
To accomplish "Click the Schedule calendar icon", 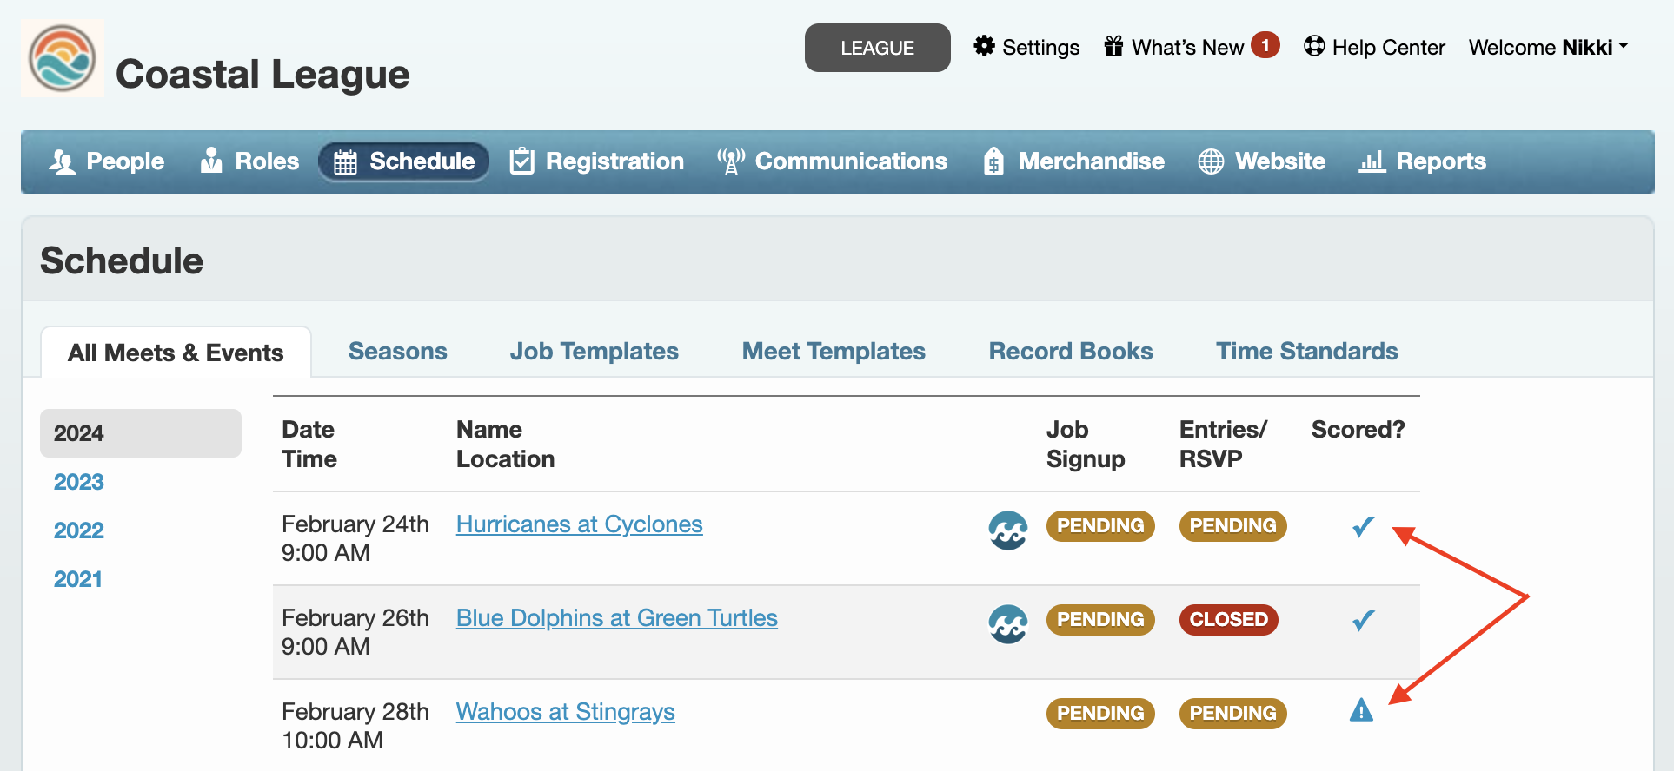I will point(345,162).
